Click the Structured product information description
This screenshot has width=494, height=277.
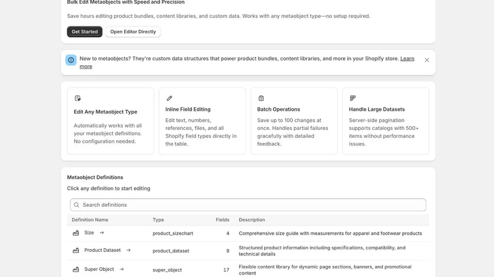tap(322, 251)
